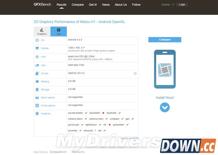Open the Compare menu item
The image size is (218, 155).
pyautogui.click(x=78, y=5)
